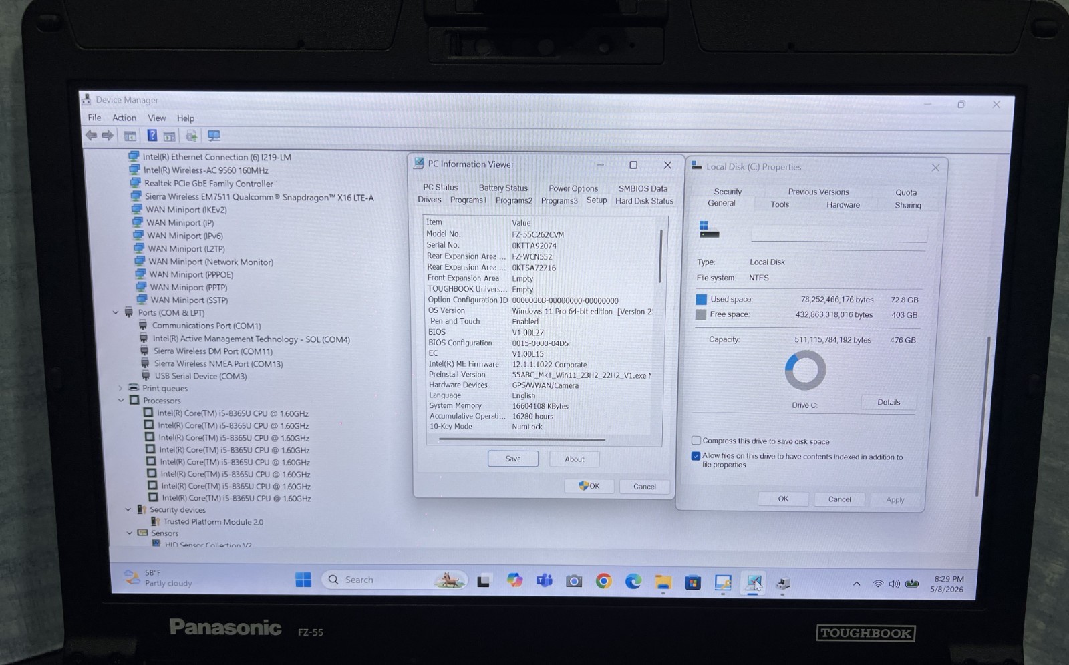Click the Used space blue color square
The width and height of the screenshot is (1069, 665).
[x=701, y=300]
